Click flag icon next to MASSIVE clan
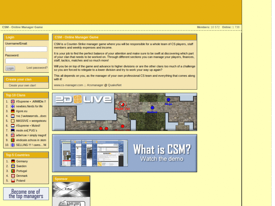 click(x=13, y=121)
